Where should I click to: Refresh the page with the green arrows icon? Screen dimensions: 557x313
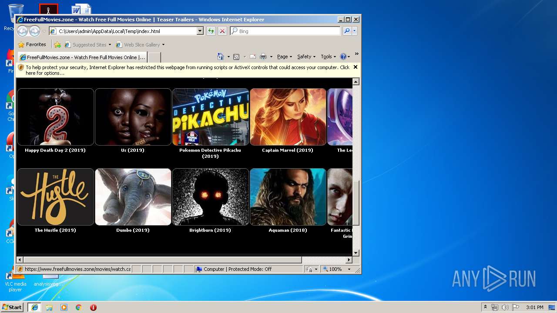211,31
